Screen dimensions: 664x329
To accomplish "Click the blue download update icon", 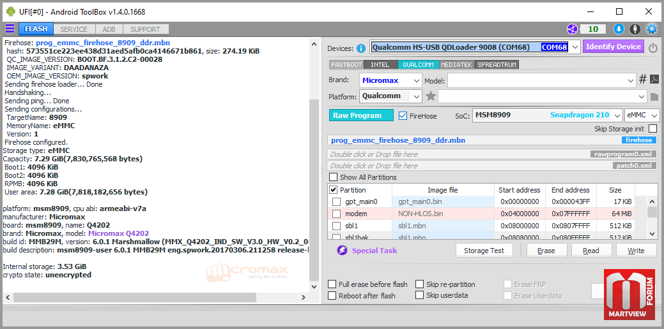I will (x=619, y=29).
